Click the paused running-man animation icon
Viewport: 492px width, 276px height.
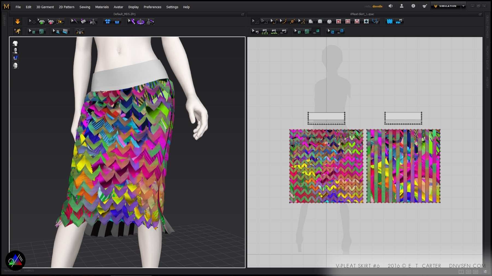point(17,31)
